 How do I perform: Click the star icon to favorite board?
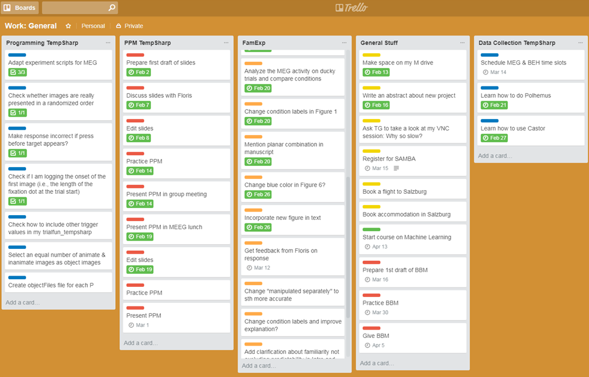click(68, 26)
